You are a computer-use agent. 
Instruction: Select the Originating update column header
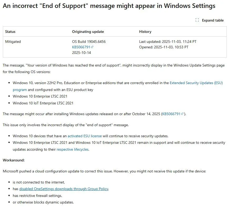click(88, 32)
